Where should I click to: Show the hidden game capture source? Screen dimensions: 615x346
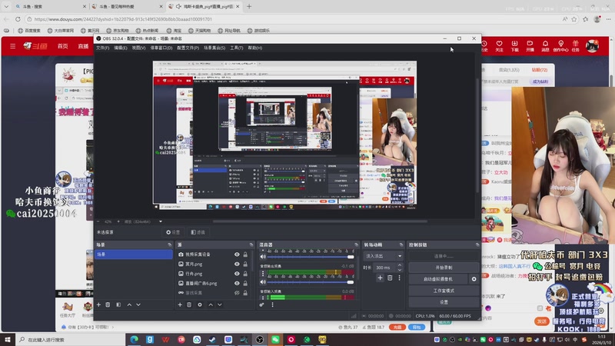tap(237, 293)
